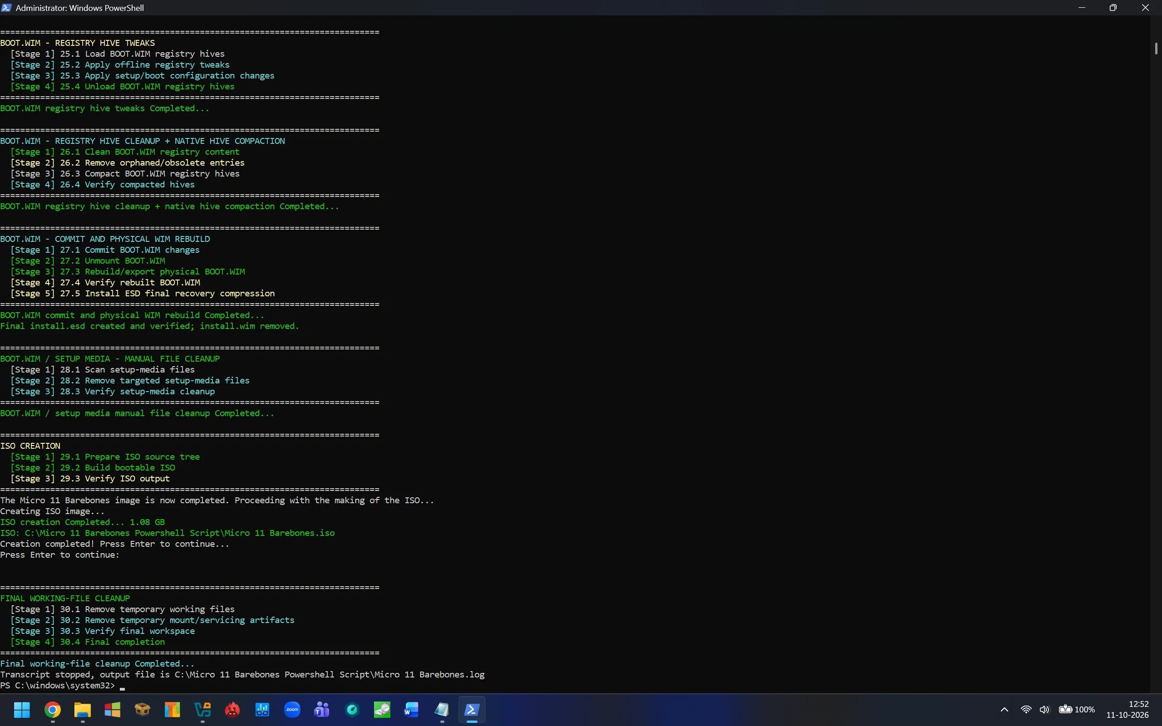Show hidden system tray icons
Viewport: 1162px width, 726px height.
[x=1004, y=710]
